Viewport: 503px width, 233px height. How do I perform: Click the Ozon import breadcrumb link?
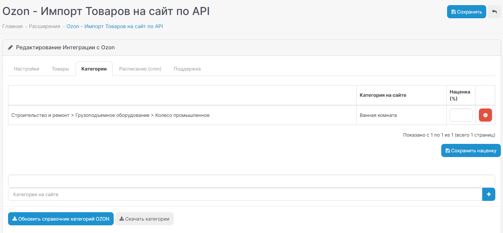coord(114,26)
